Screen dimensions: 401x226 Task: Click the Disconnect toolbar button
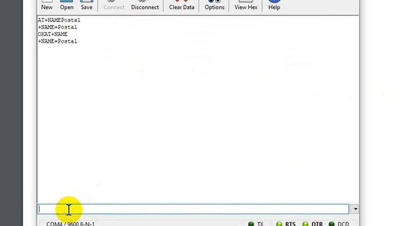[x=145, y=6]
